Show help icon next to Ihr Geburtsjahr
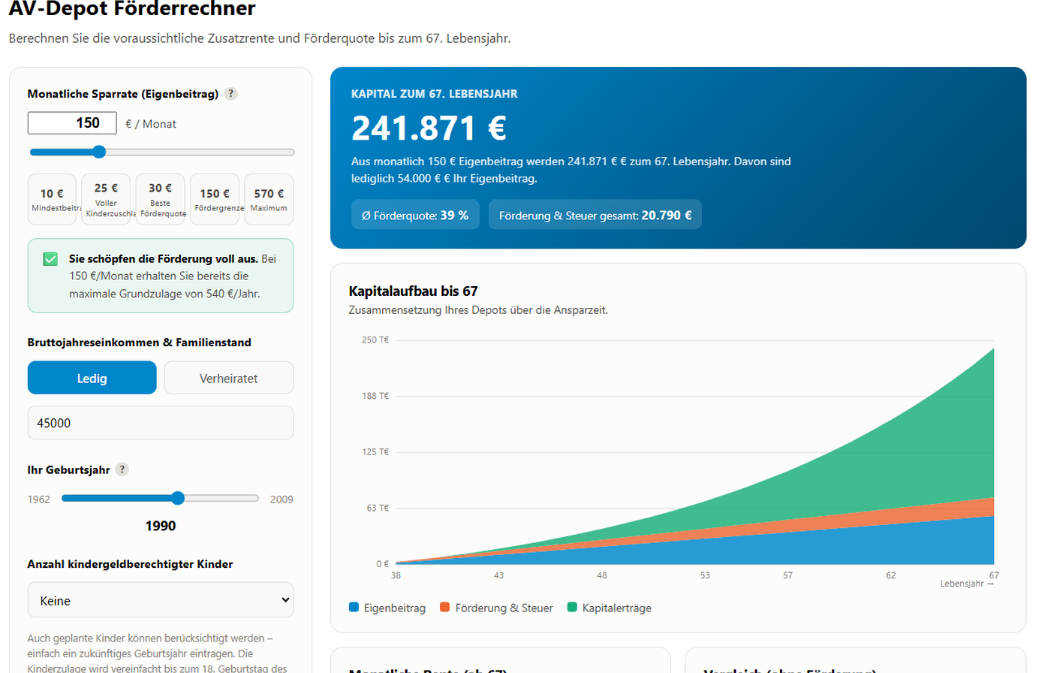Image resolution: width=1051 pixels, height=673 pixels. pyautogui.click(x=122, y=469)
